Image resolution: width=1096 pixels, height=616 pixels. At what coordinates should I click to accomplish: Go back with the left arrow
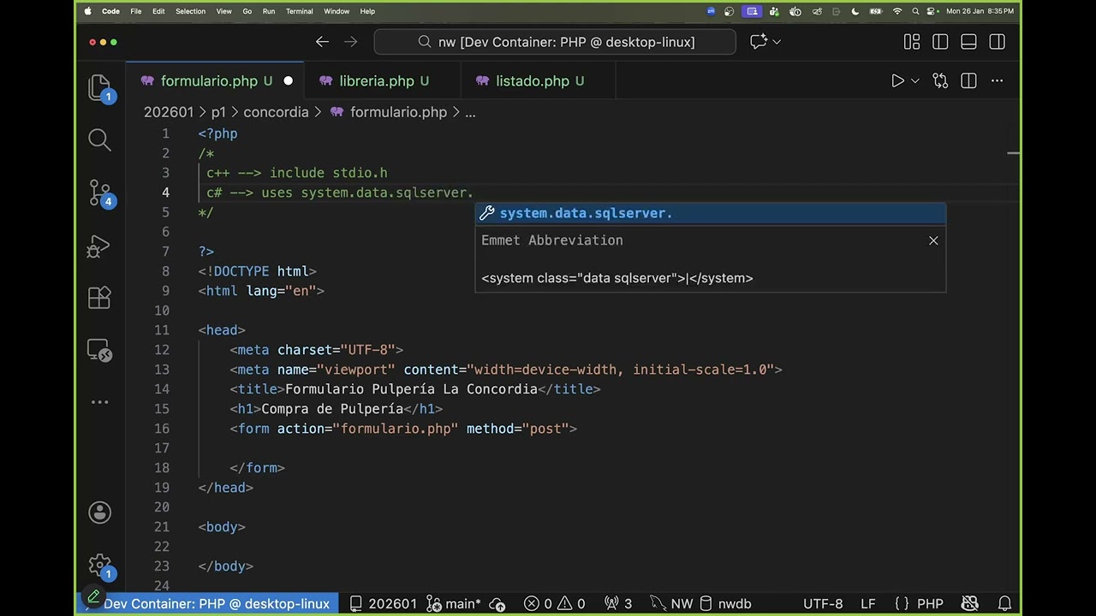pyautogui.click(x=322, y=42)
